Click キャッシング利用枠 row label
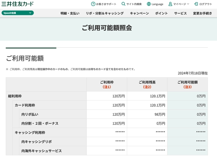The width and height of the screenshot is (217, 160). 30,133
